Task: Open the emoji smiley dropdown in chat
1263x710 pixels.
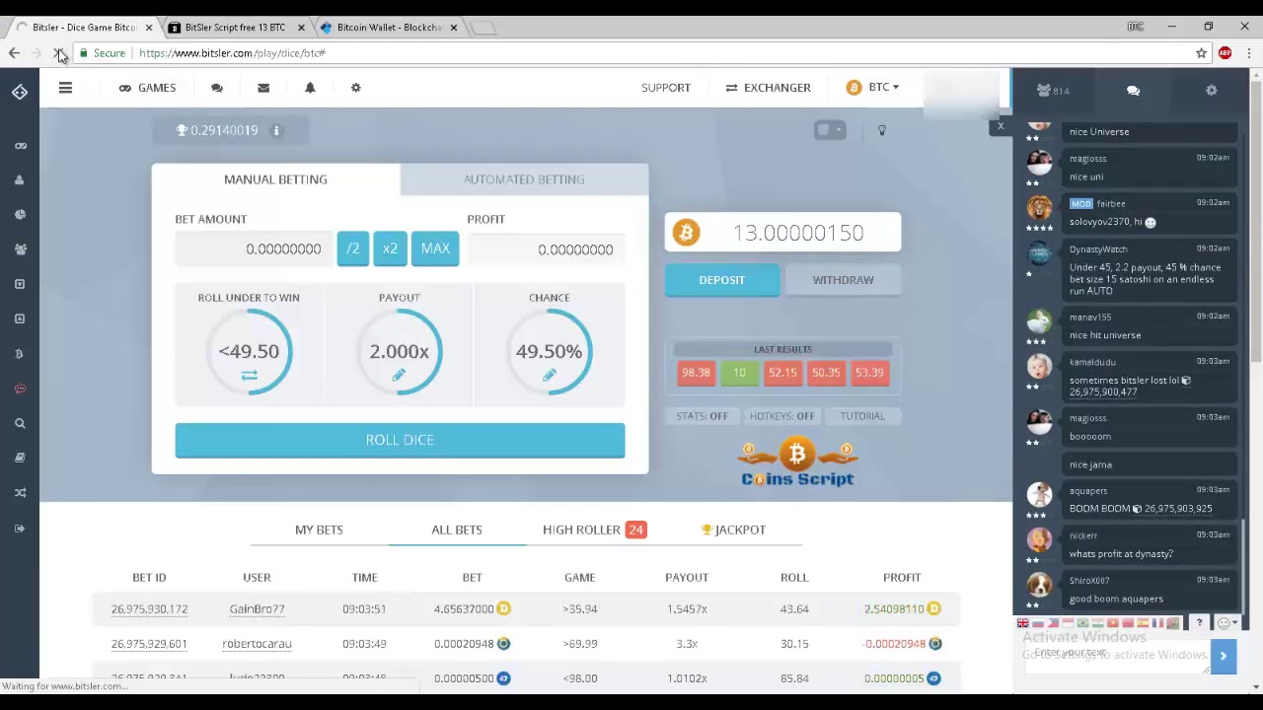Action: click(1226, 623)
